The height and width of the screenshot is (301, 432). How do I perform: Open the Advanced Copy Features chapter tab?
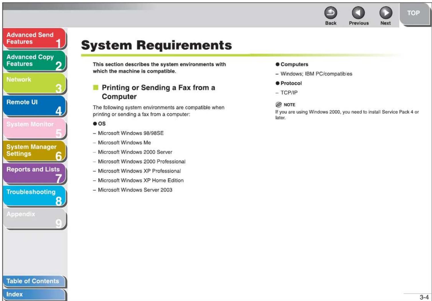coord(35,61)
